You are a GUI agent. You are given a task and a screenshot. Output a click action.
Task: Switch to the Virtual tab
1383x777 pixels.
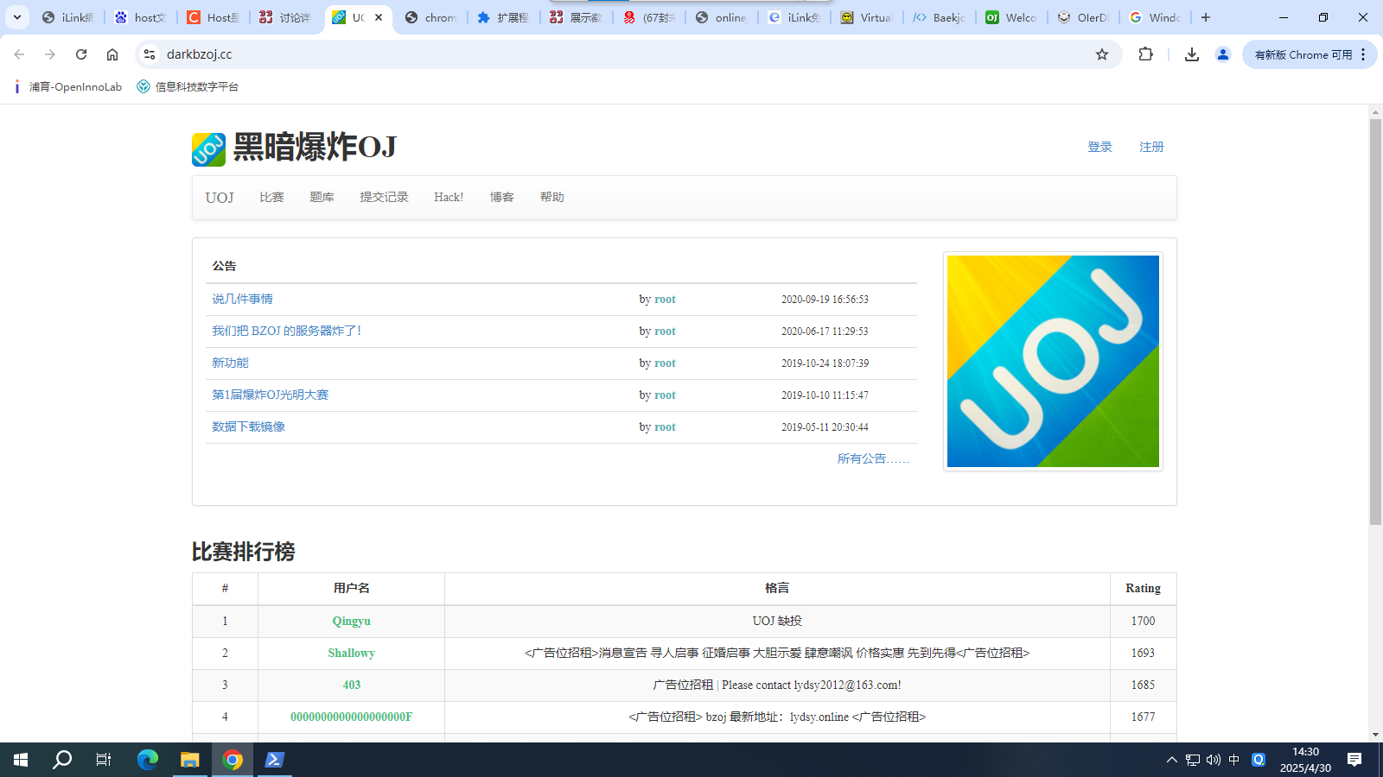click(869, 17)
